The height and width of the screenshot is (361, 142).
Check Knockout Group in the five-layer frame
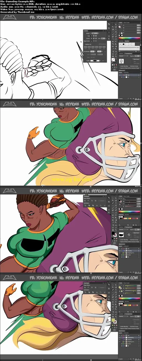tap(129, 240)
